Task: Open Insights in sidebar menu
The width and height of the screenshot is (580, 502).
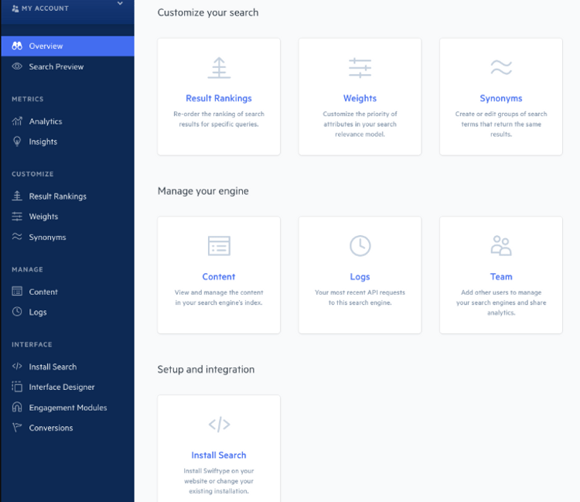Action: pos(68,142)
